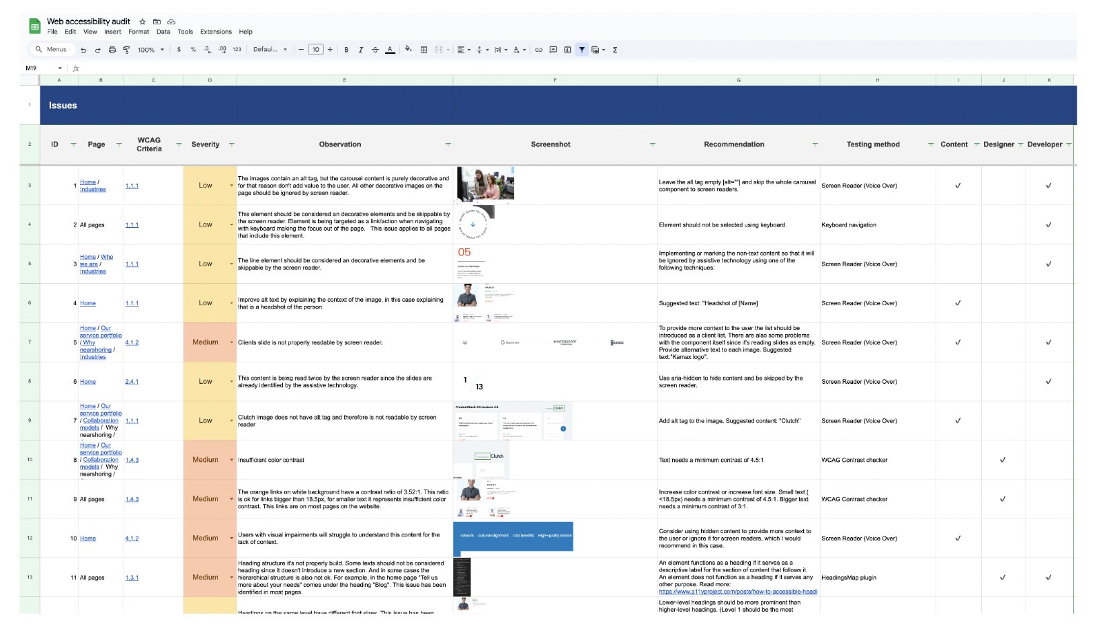Click the Insert chart icon
The width and height of the screenshot is (1105, 632).
coord(567,50)
